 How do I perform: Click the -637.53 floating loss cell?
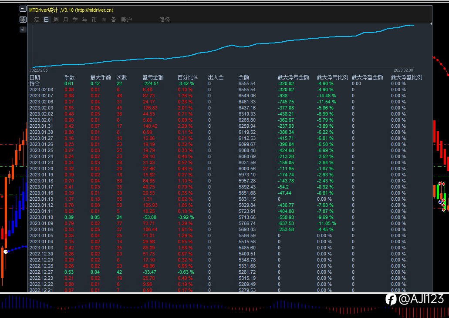point(286,223)
